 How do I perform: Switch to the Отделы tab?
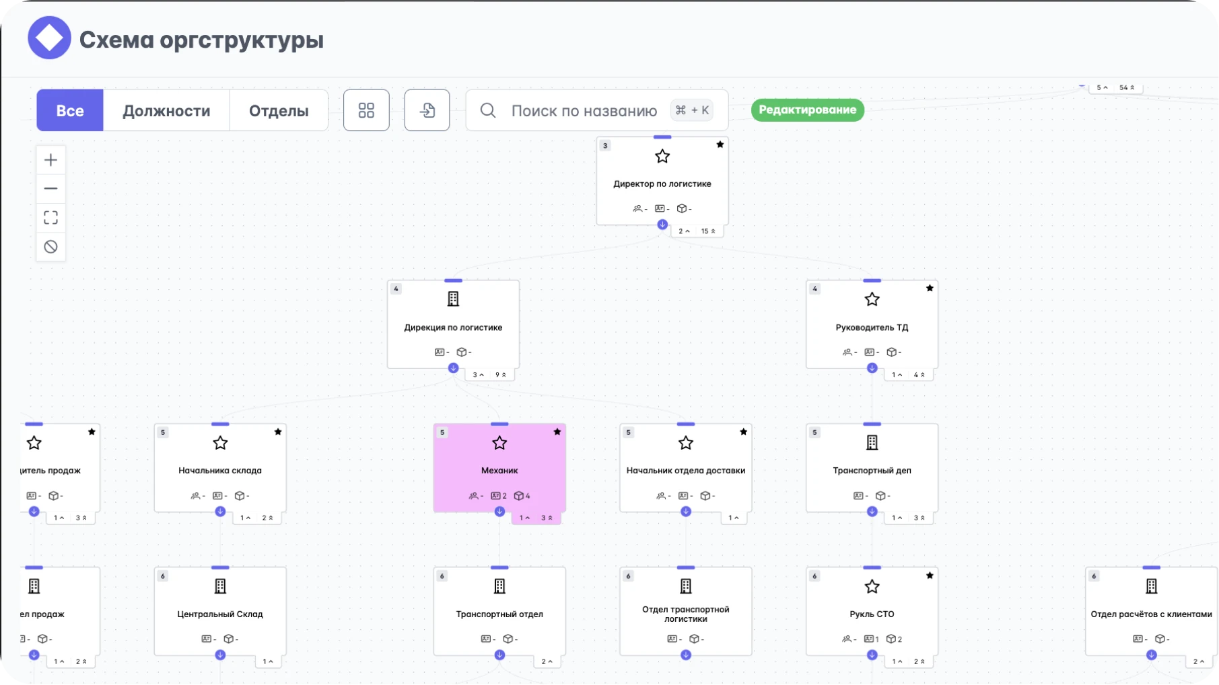pos(278,110)
